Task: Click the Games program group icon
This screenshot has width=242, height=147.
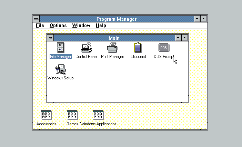Action: click(72, 115)
